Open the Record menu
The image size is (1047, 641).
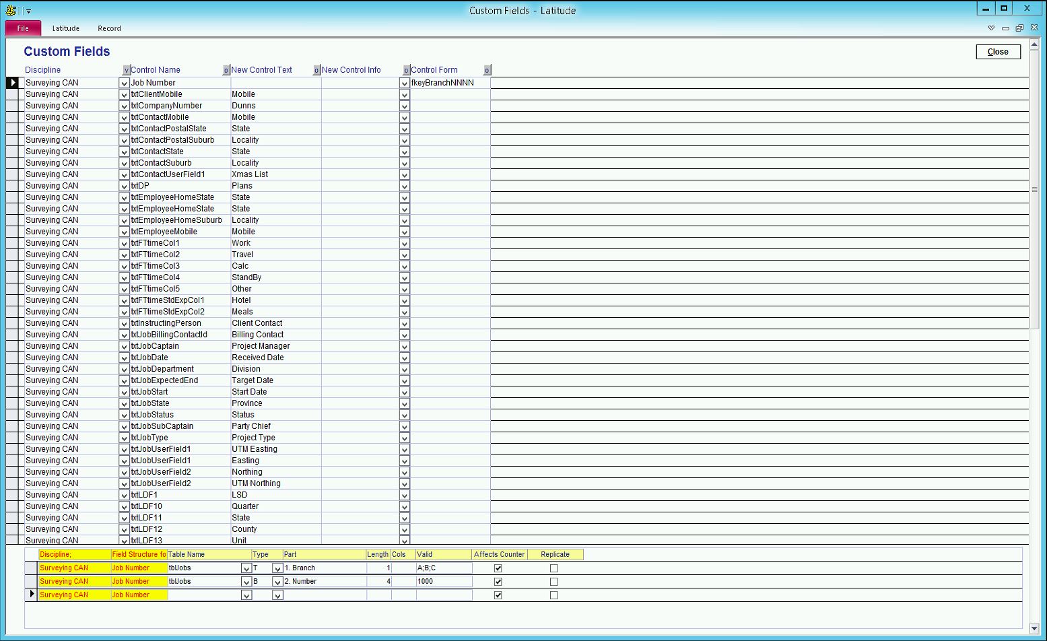[109, 28]
